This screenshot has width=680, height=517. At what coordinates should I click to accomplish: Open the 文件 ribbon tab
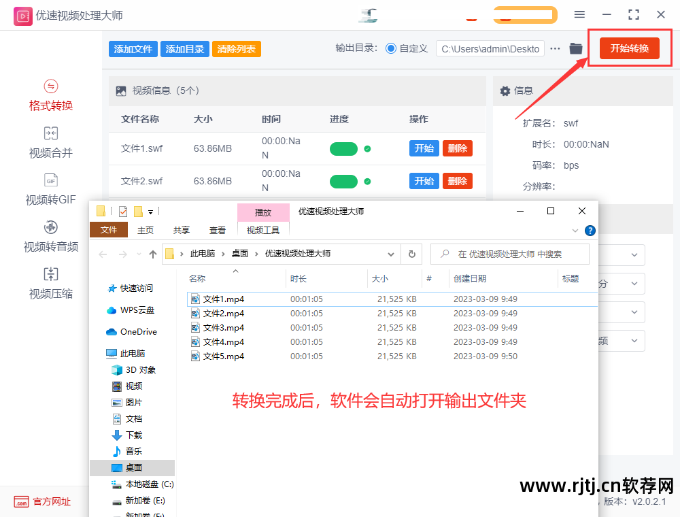click(108, 230)
